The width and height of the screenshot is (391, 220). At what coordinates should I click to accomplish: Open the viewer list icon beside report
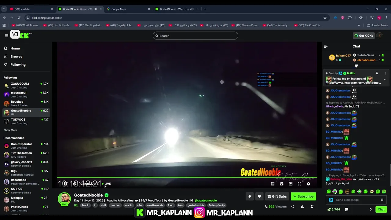click(x=312, y=207)
